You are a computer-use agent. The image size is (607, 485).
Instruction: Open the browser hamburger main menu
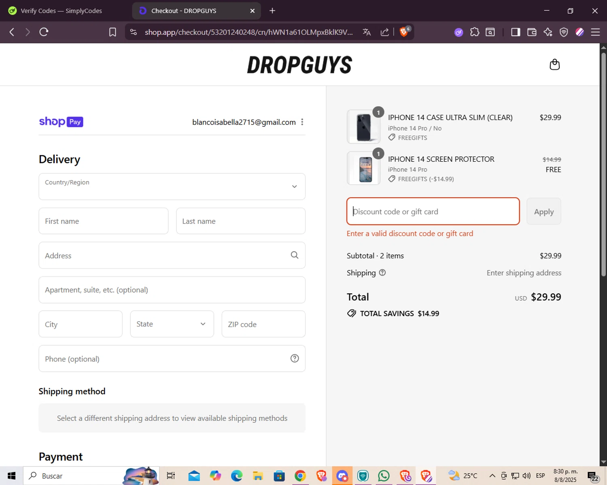click(595, 32)
